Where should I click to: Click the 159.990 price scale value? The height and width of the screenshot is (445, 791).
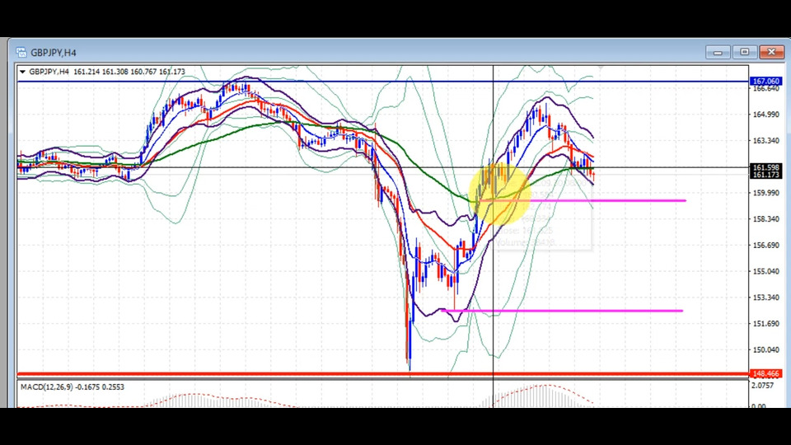765,193
